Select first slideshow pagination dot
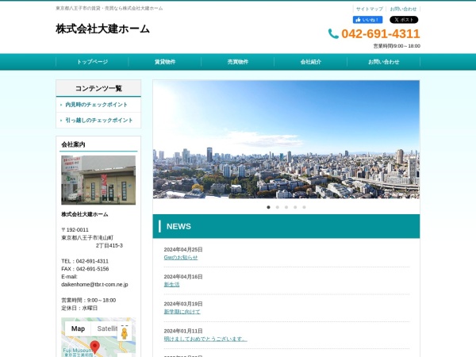 click(x=268, y=207)
